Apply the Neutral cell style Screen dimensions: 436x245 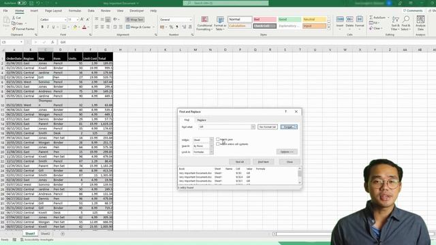pyautogui.click(x=314, y=20)
